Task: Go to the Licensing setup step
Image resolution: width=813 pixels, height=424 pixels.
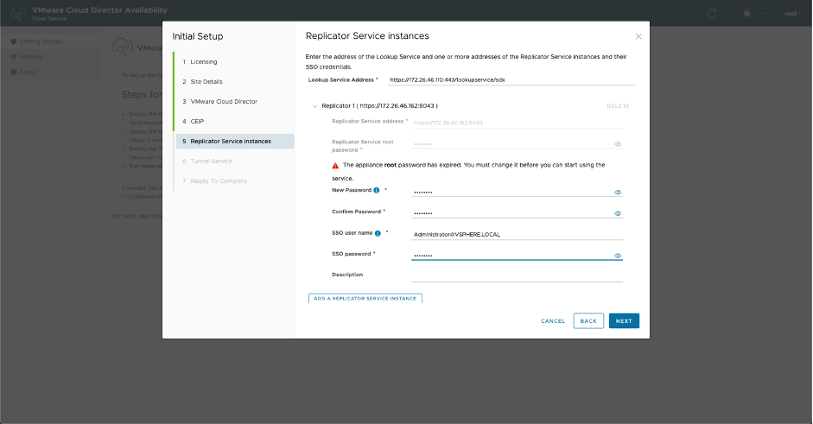Action: coord(204,62)
